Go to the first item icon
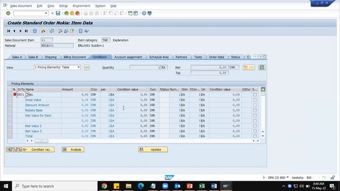 [8, 31]
